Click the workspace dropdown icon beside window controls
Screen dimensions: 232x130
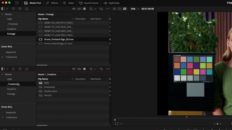coord(17,3)
